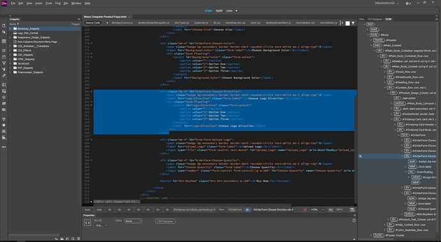Open the Live view dropdown arrow

click(236, 11)
